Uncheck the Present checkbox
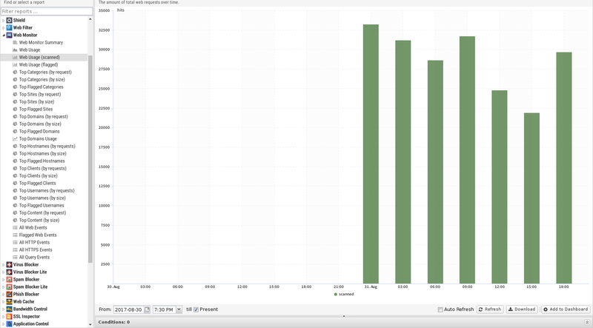593x328 pixels. [x=196, y=309]
